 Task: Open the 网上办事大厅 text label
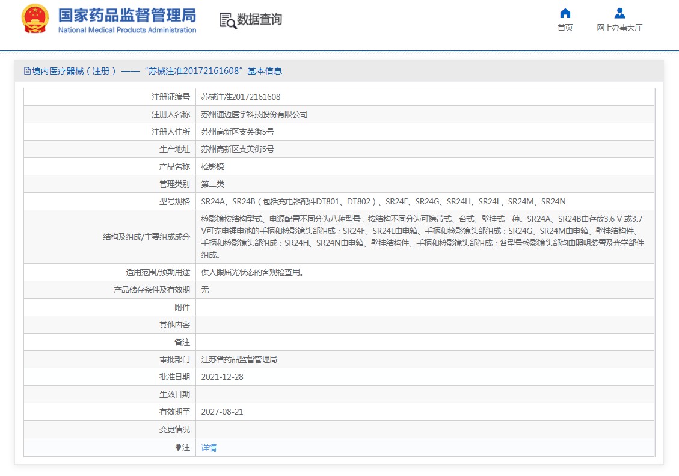pos(619,28)
